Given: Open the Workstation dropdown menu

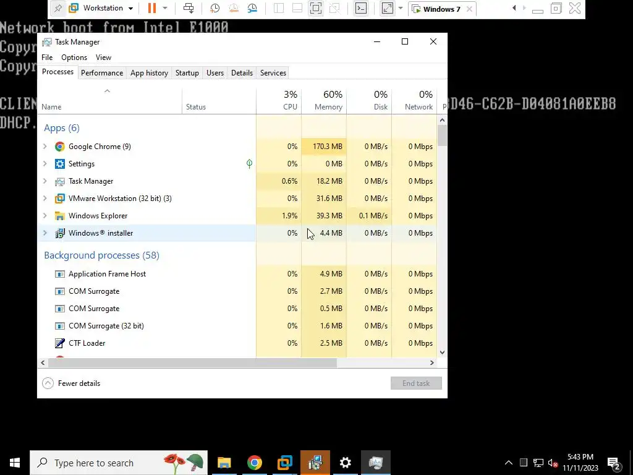Looking at the screenshot, I should pos(102,8).
